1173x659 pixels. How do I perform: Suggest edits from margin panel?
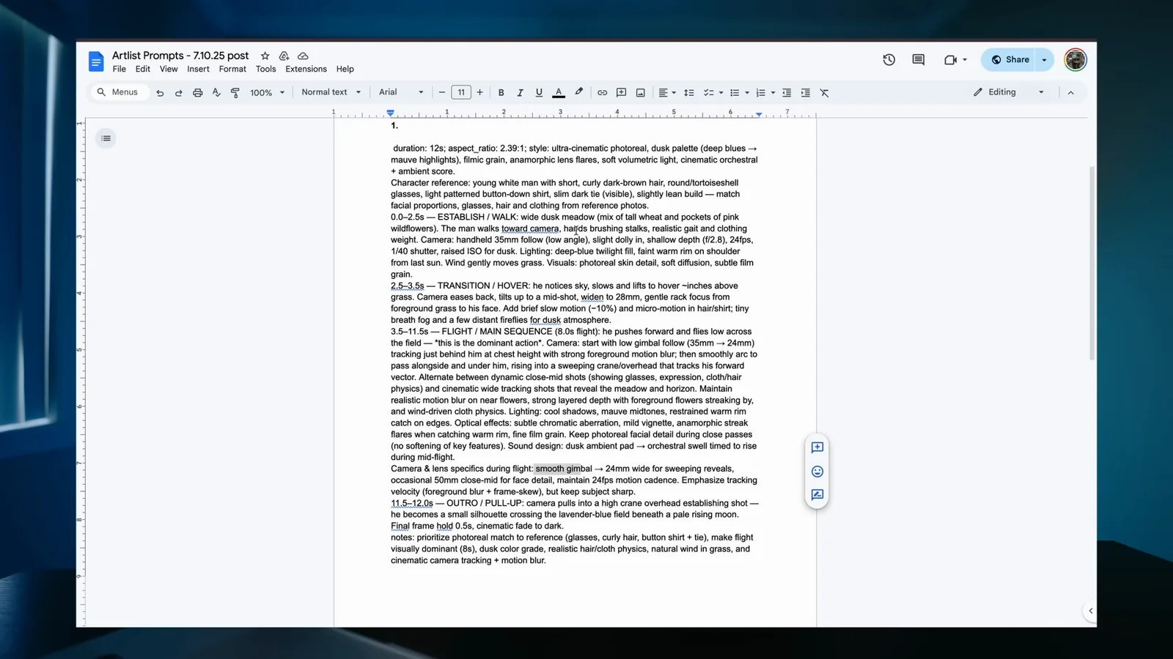pyautogui.click(x=817, y=495)
